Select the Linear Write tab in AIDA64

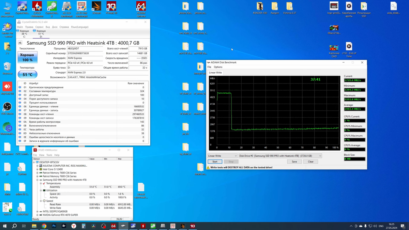215,73
